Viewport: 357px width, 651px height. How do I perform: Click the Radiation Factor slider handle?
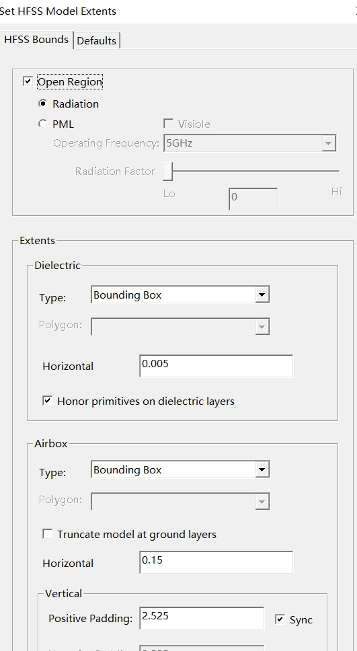(167, 171)
